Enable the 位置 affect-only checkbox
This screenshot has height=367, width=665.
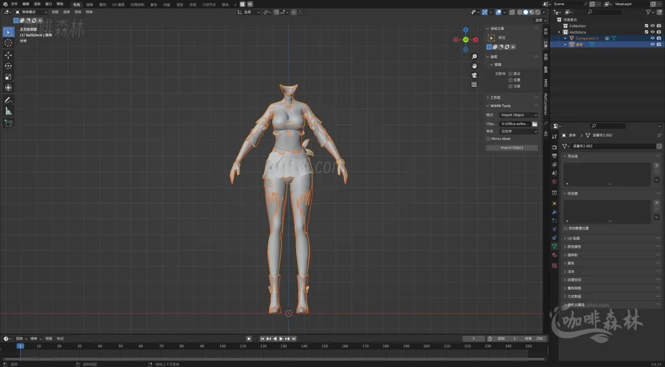[510, 80]
